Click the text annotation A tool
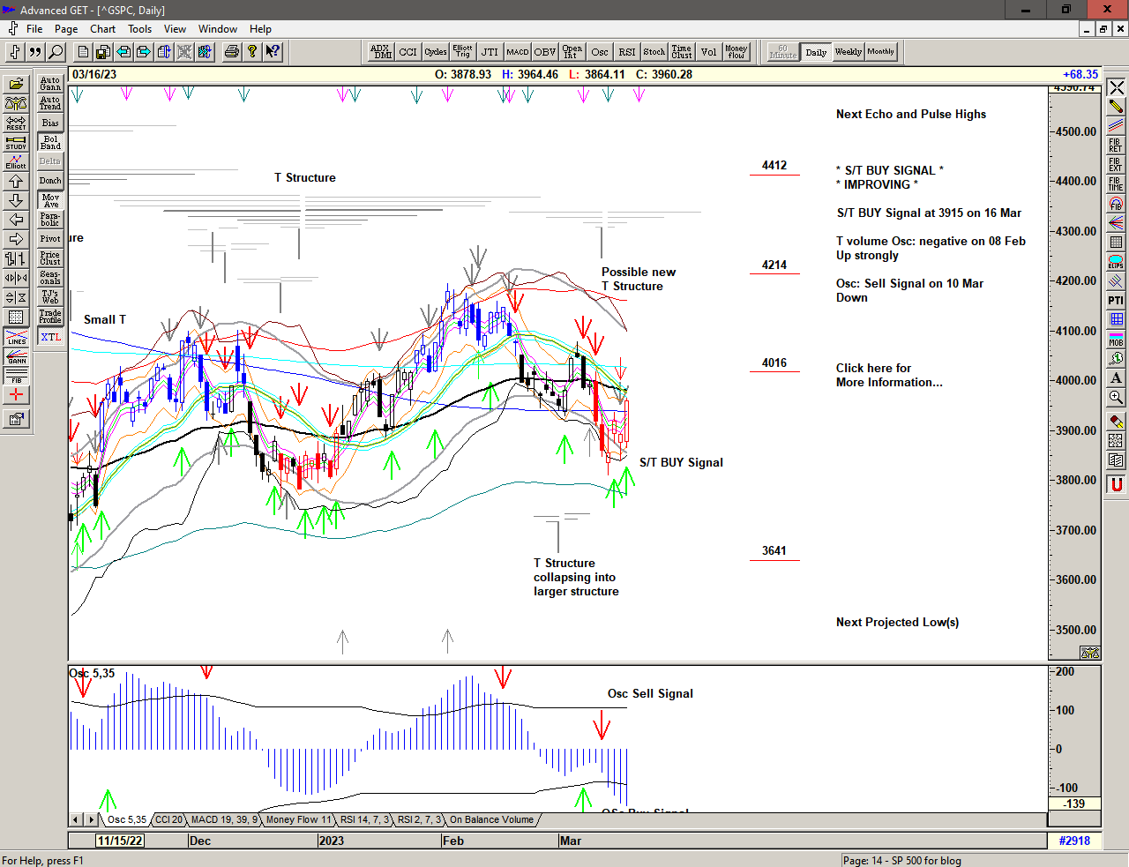1129x867 pixels. pyautogui.click(x=1116, y=377)
